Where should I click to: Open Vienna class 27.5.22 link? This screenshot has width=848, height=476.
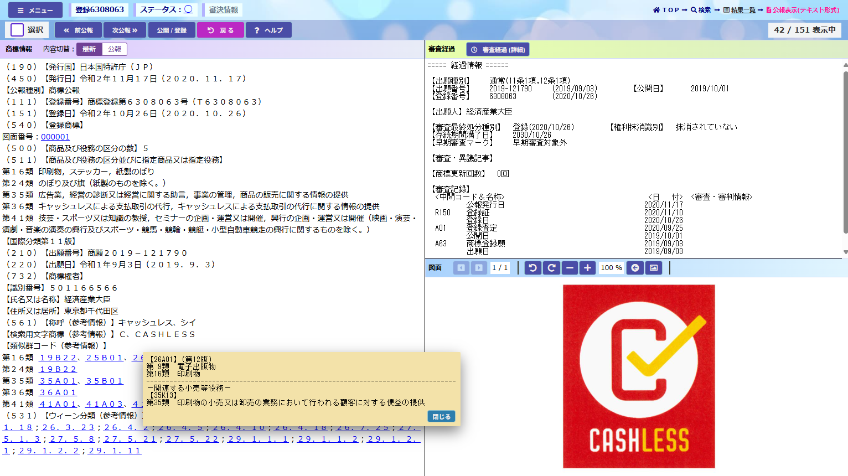point(192,439)
